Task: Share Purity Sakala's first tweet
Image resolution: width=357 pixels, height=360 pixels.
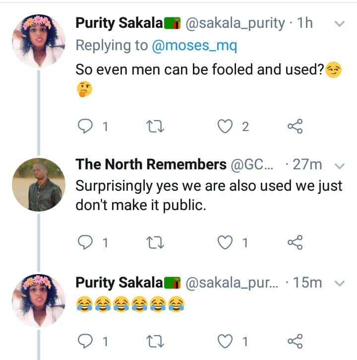Action: coord(295,127)
